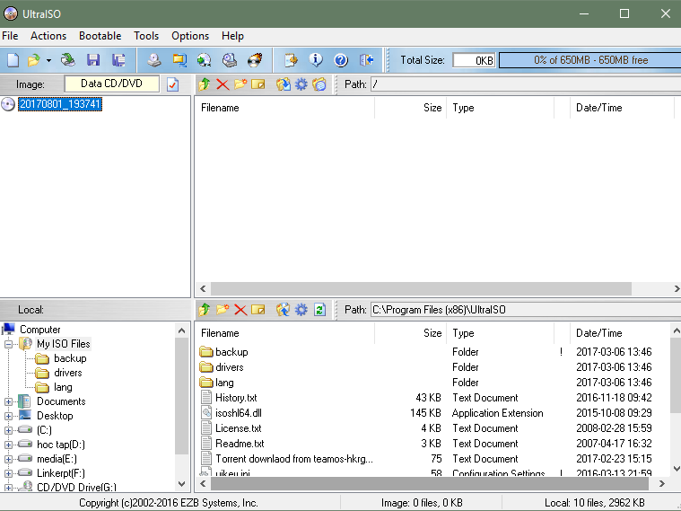Image resolution: width=681 pixels, height=511 pixels.
Task: Select drivers folder in local tree
Action: pos(68,373)
